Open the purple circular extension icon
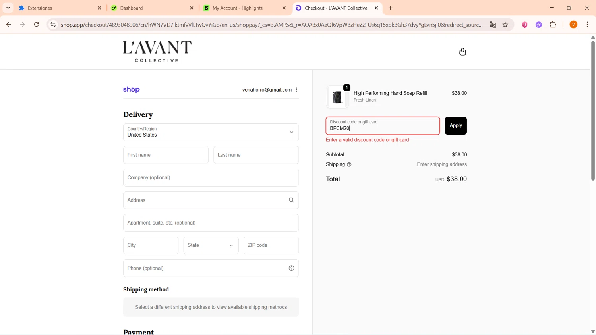The width and height of the screenshot is (596, 335). (539, 25)
